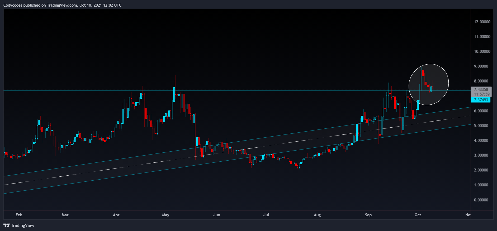The width and height of the screenshot is (497, 231).
Task: Click the 12.00000 price axis label
Action: 482,22
